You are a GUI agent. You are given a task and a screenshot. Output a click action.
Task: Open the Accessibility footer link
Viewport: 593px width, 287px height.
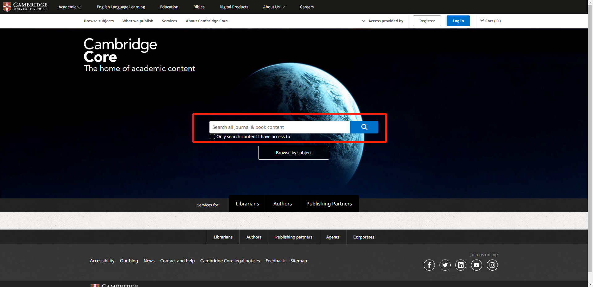[102, 261]
